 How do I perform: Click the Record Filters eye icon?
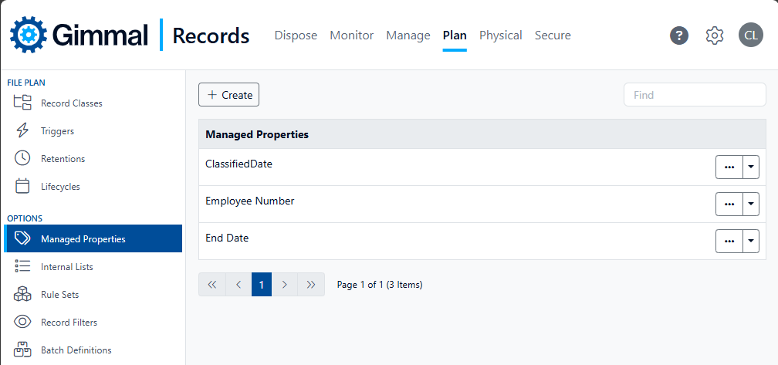[22, 323]
